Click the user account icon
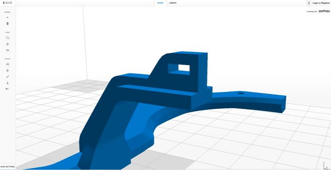 pyautogui.click(x=308, y=3)
